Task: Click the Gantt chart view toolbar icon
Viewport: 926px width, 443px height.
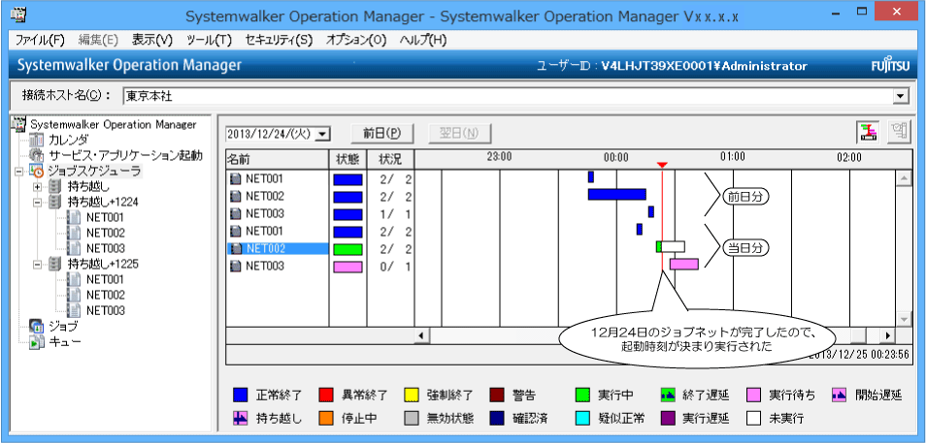Action: tap(868, 132)
